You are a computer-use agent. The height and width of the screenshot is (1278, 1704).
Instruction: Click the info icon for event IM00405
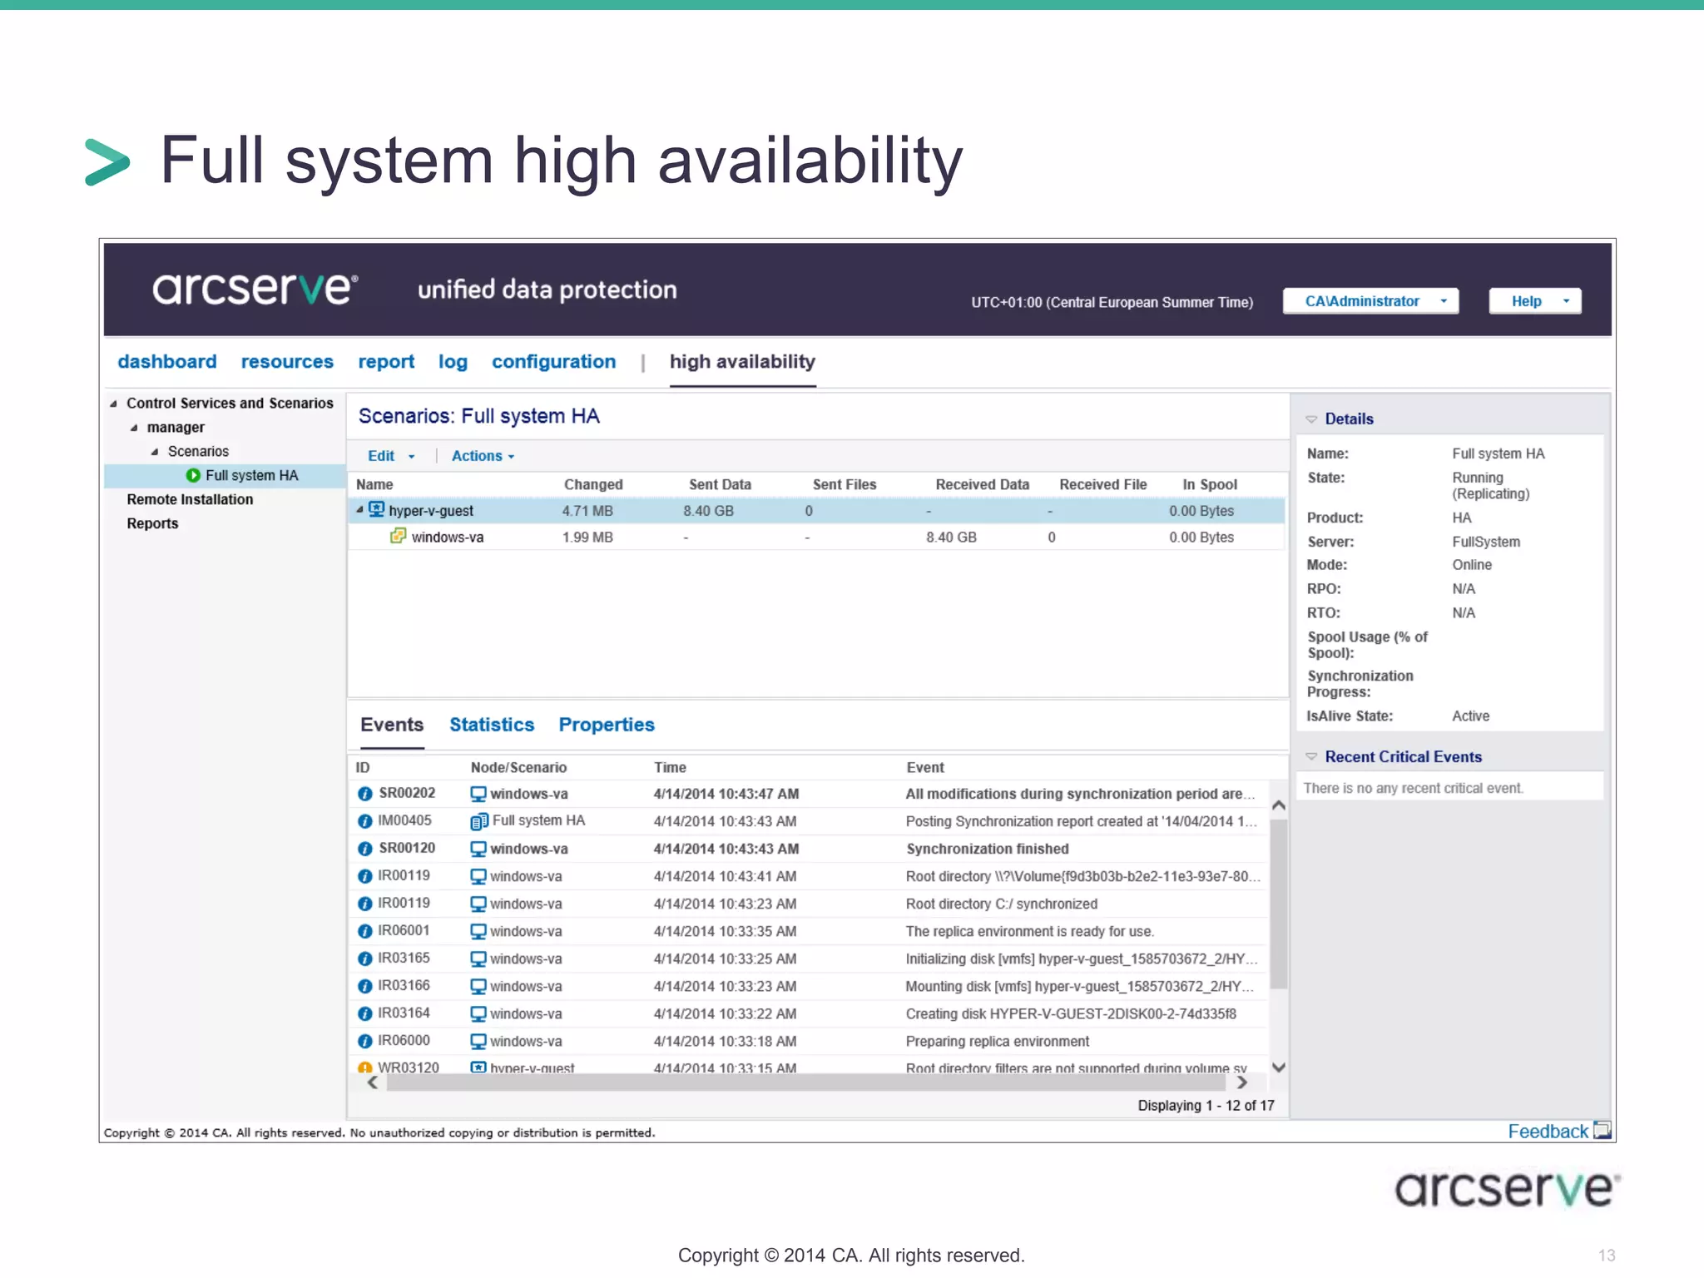tap(364, 821)
